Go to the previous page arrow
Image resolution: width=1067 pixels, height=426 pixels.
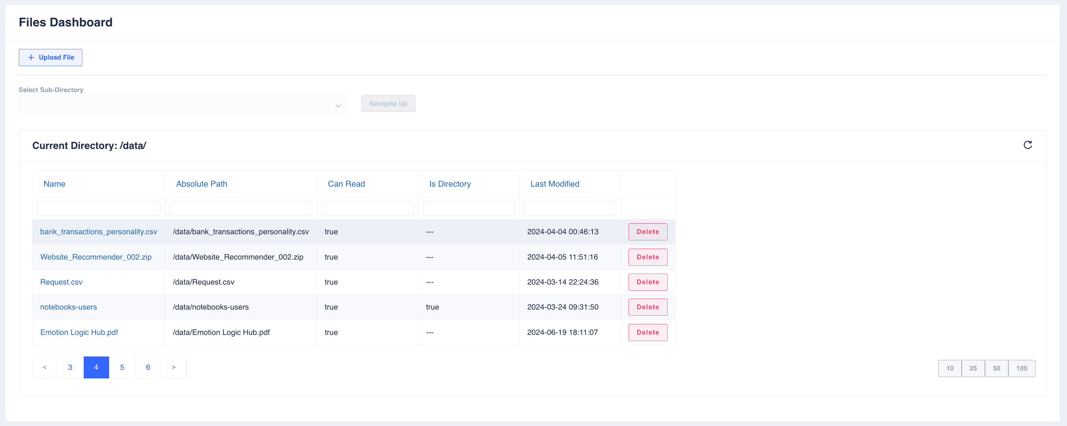tap(45, 367)
